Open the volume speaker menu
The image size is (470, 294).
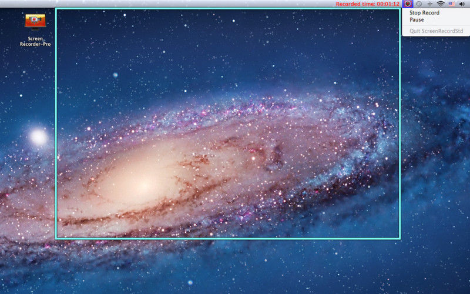[x=462, y=4]
